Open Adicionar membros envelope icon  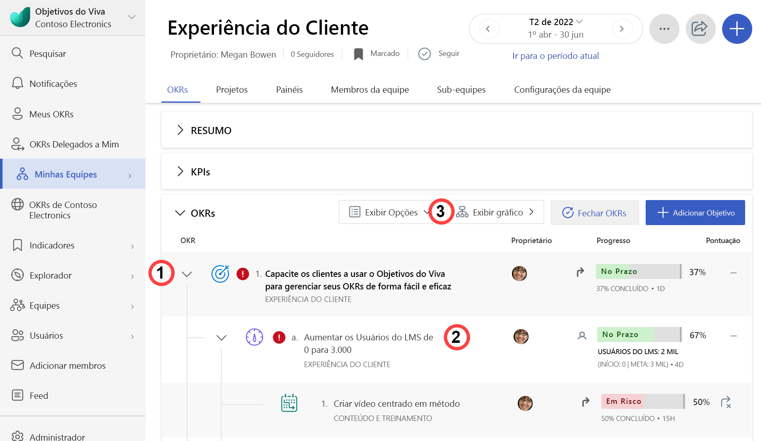[17, 365]
